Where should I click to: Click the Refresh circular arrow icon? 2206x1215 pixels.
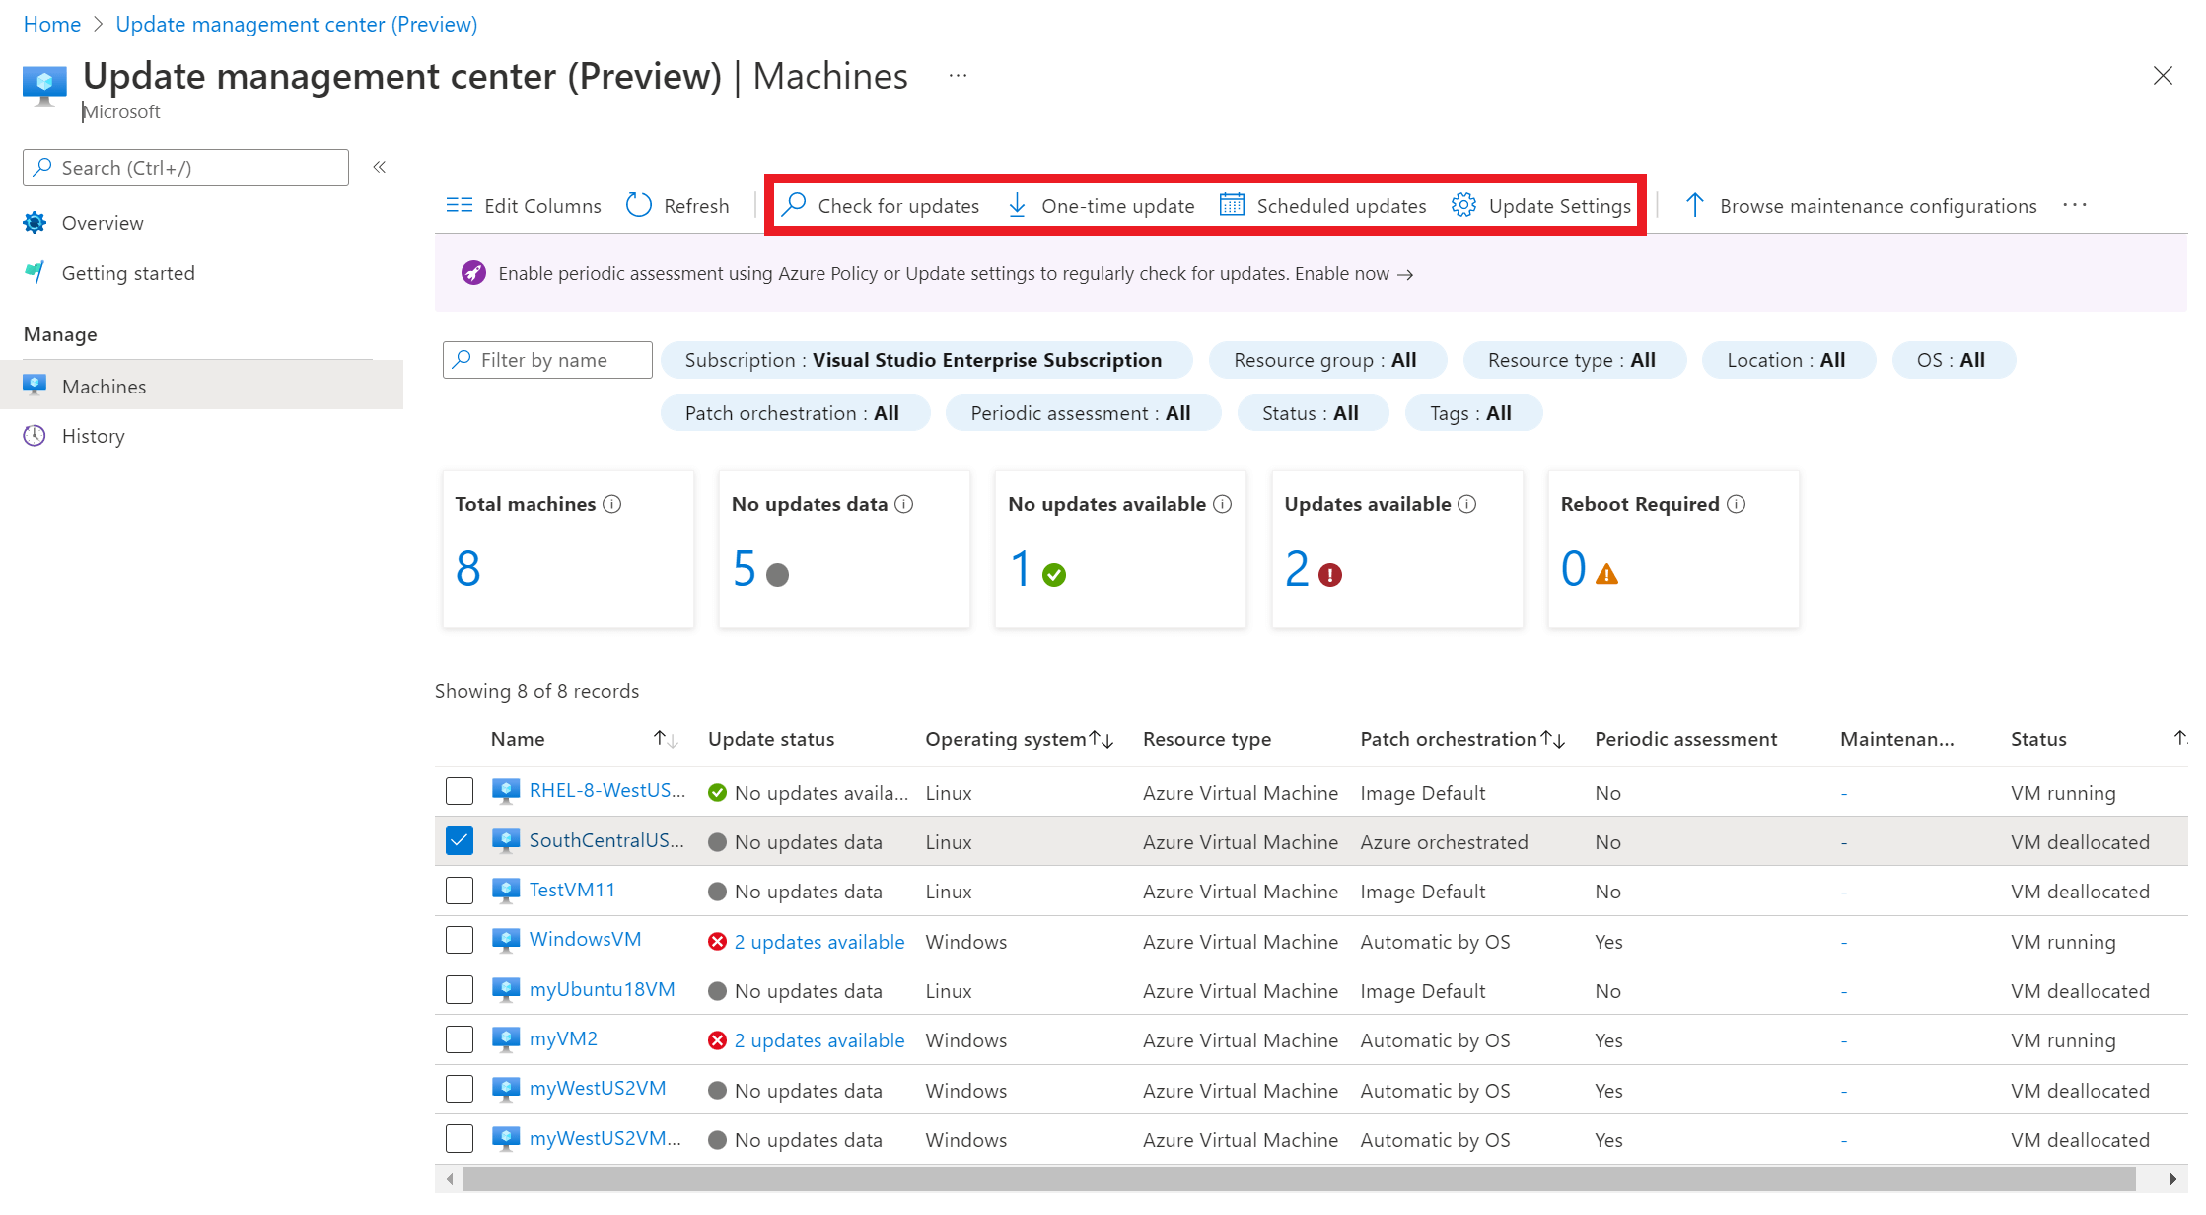tap(639, 205)
